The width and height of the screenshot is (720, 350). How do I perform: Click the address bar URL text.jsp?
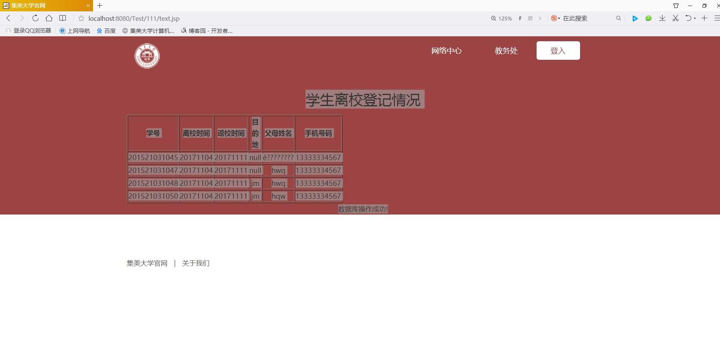click(x=134, y=18)
